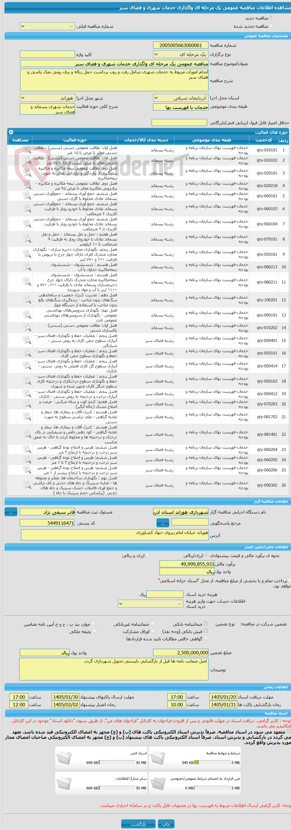Open view icon for row gru-010101
The image size is (291, 830).
(27, 150)
